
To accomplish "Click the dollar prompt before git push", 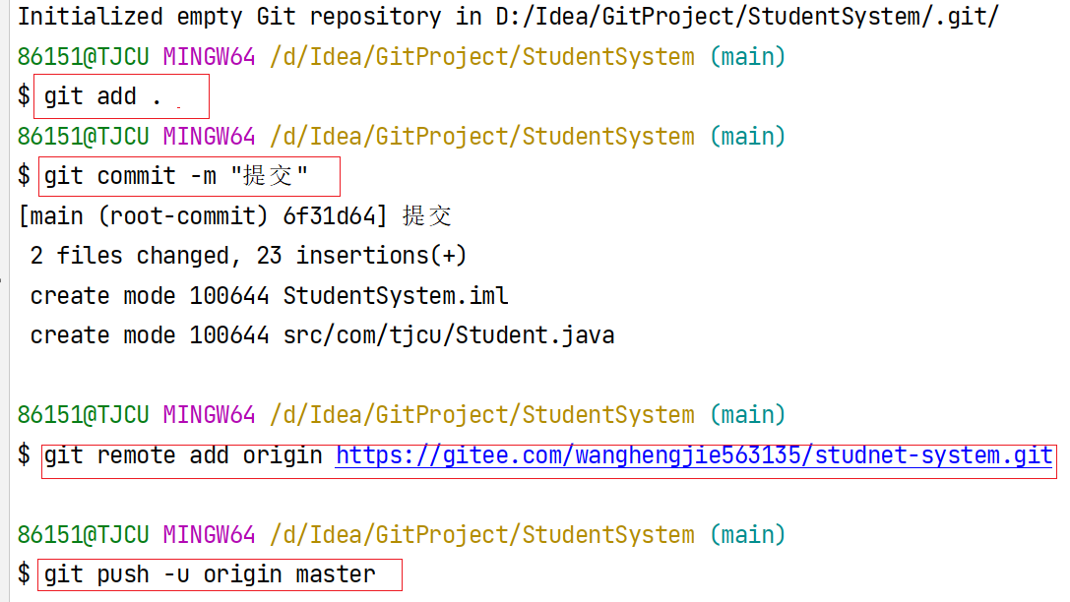I will (x=25, y=574).
